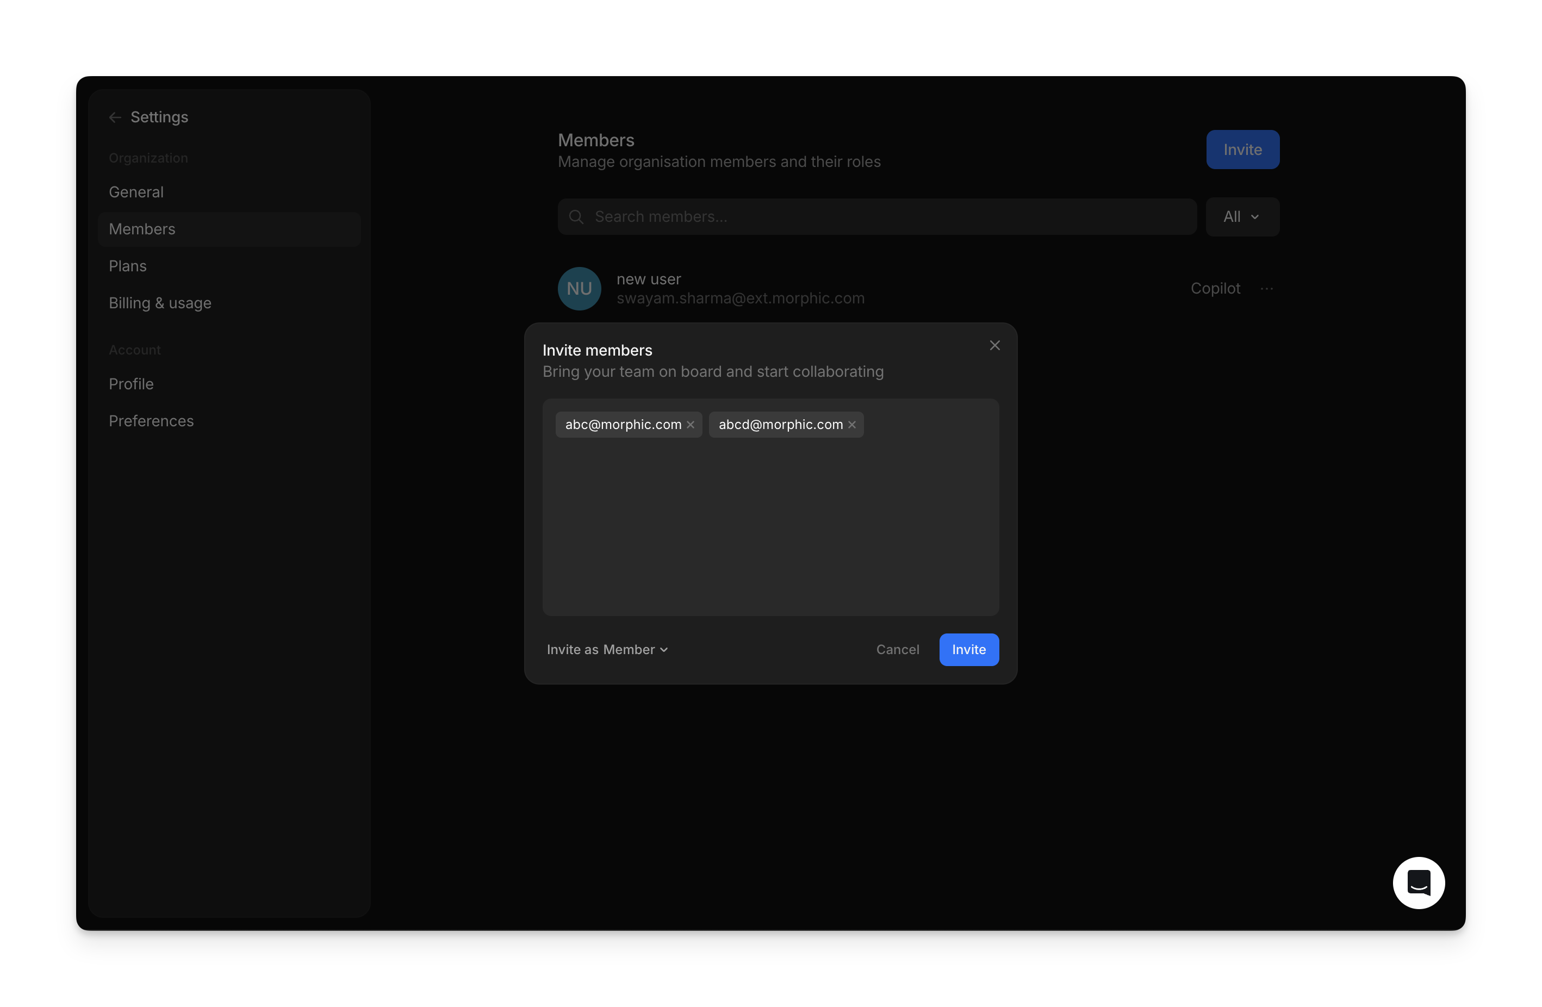Click the back arrow next to Settings
The height and width of the screenshot is (1007, 1542).
115,117
